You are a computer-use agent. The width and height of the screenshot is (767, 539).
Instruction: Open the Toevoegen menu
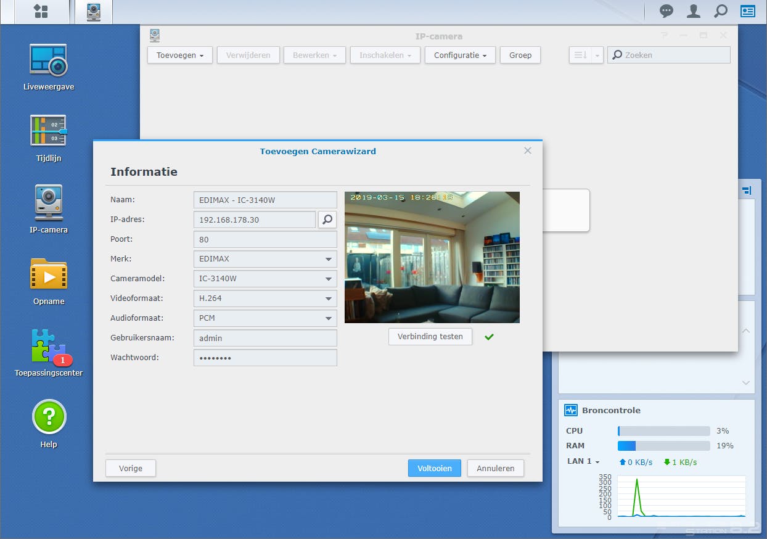coord(179,55)
